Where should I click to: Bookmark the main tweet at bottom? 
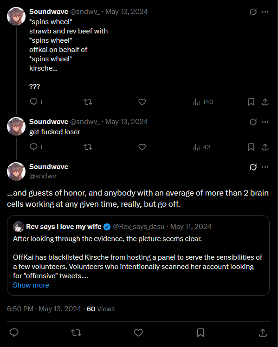(200, 333)
